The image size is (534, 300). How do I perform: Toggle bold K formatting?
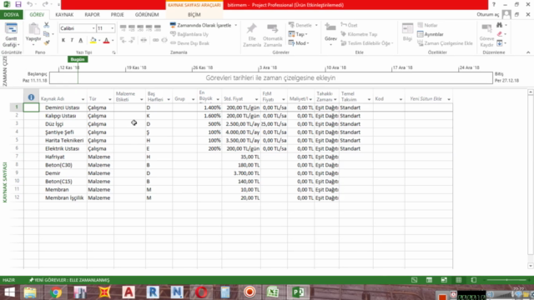[x=63, y=40]
